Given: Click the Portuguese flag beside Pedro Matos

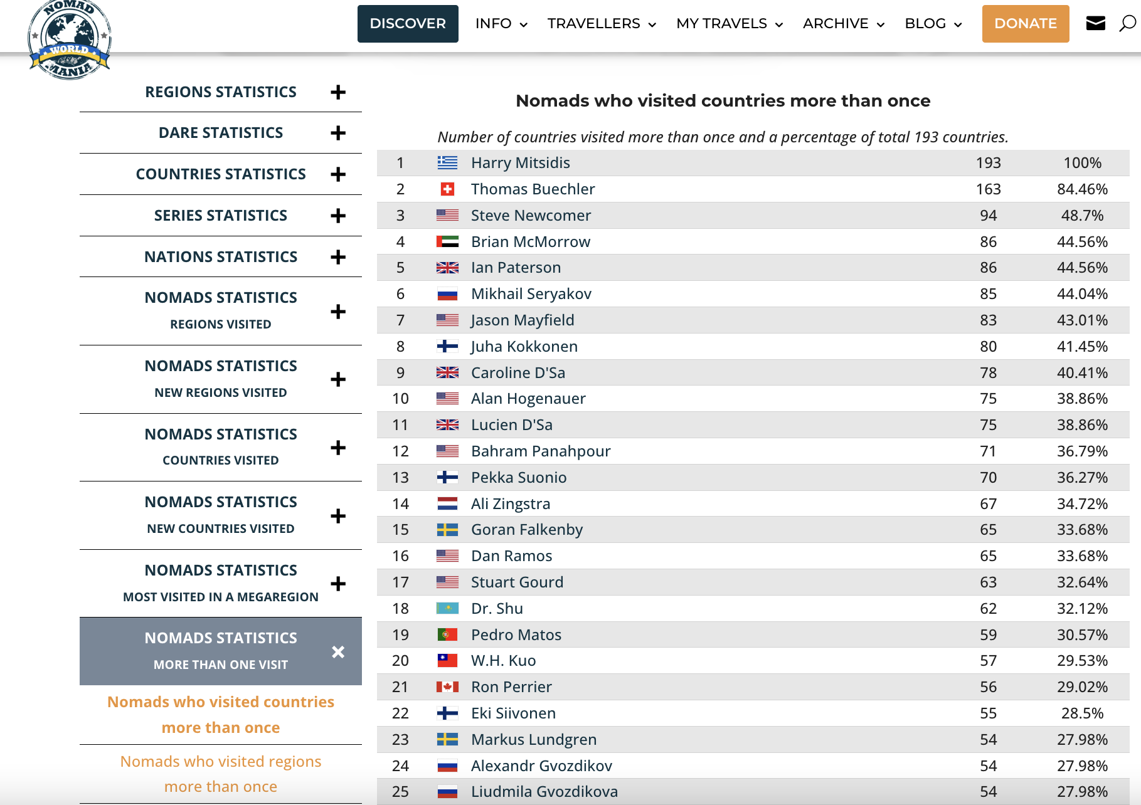Looking at the screenshot, I should pos(447,635).
